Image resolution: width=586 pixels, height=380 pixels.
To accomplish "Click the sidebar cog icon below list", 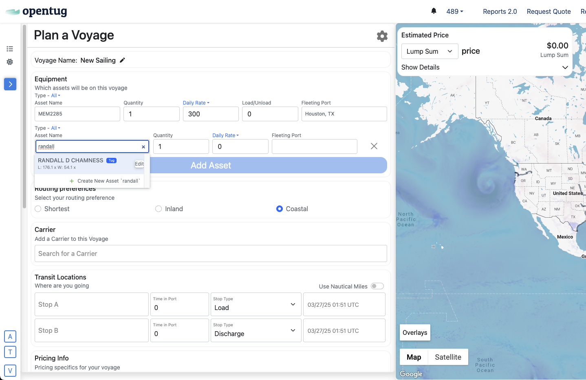I will click(x=10, y=62).
